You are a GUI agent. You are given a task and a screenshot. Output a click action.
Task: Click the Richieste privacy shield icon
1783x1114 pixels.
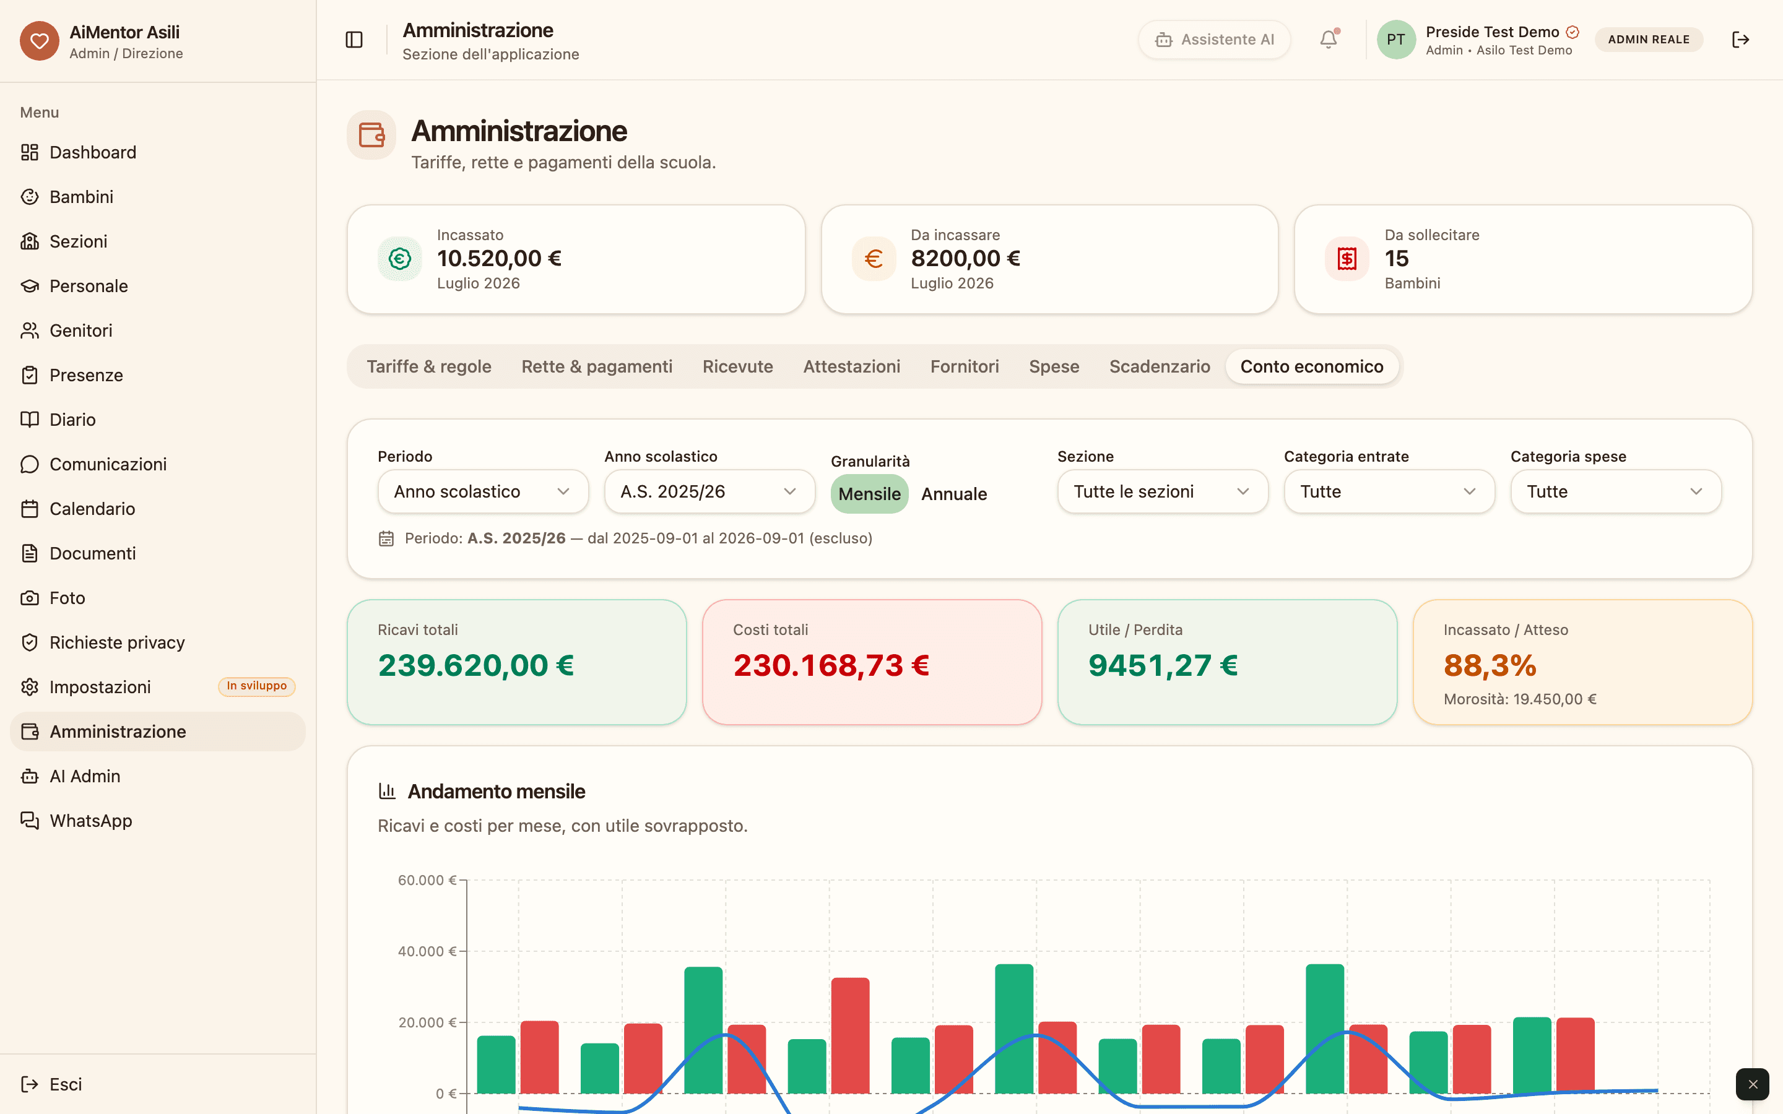30,642
